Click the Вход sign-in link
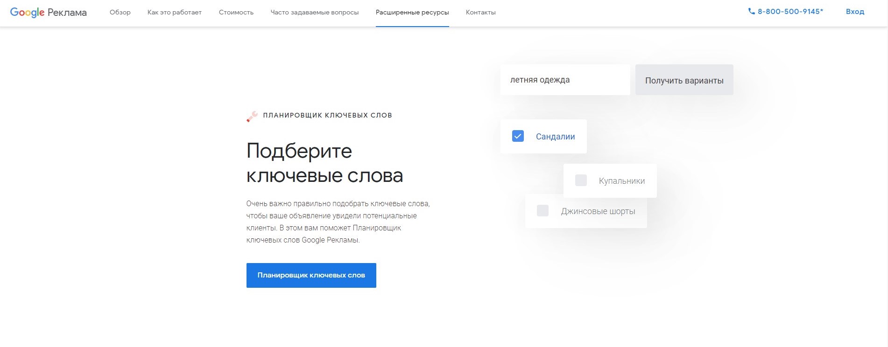This screenshot has width=888, height=347. pos(855,12)
